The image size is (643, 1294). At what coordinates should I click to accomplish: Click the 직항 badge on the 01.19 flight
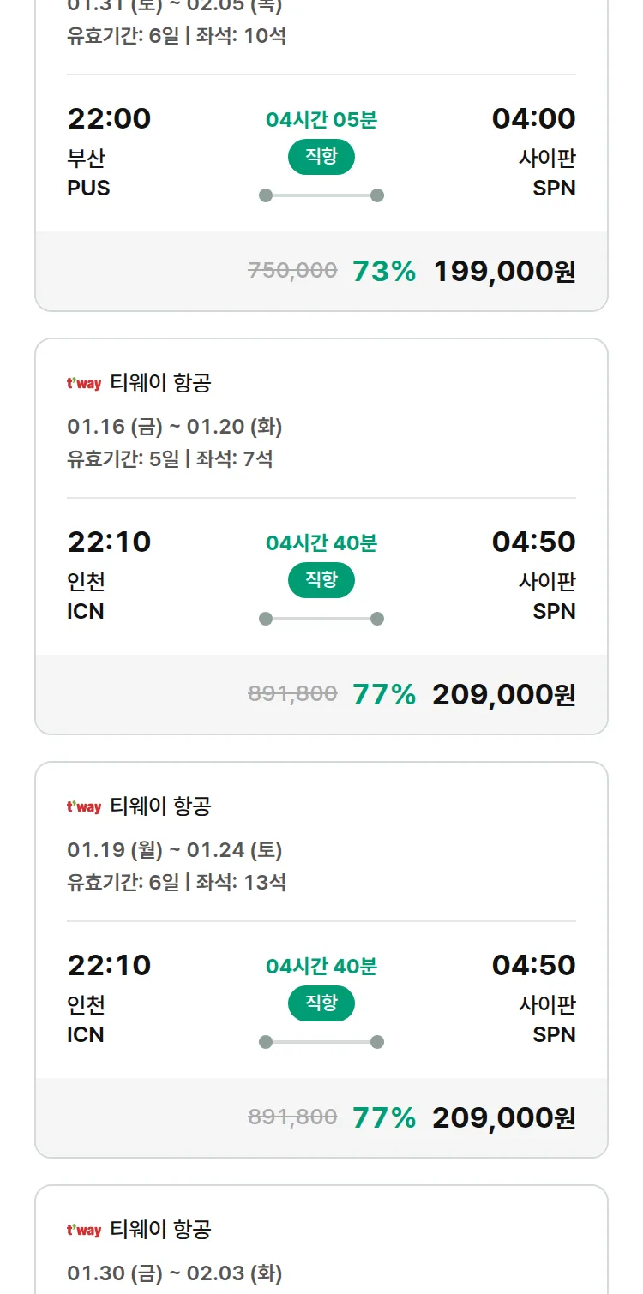pyautogui.click(x=321, y=1003)
